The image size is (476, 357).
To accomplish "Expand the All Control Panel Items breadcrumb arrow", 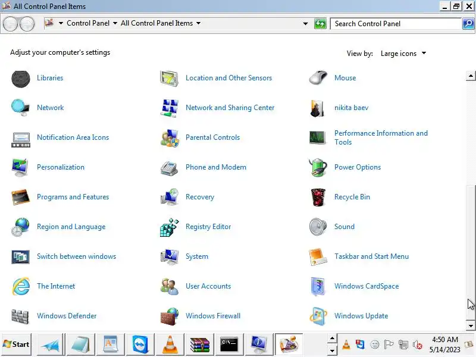I will click(199, 23).
